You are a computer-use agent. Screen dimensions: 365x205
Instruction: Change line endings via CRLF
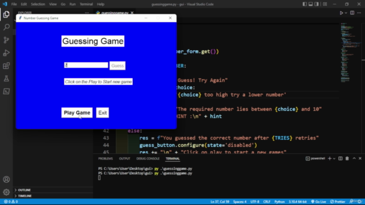point(267,202)
